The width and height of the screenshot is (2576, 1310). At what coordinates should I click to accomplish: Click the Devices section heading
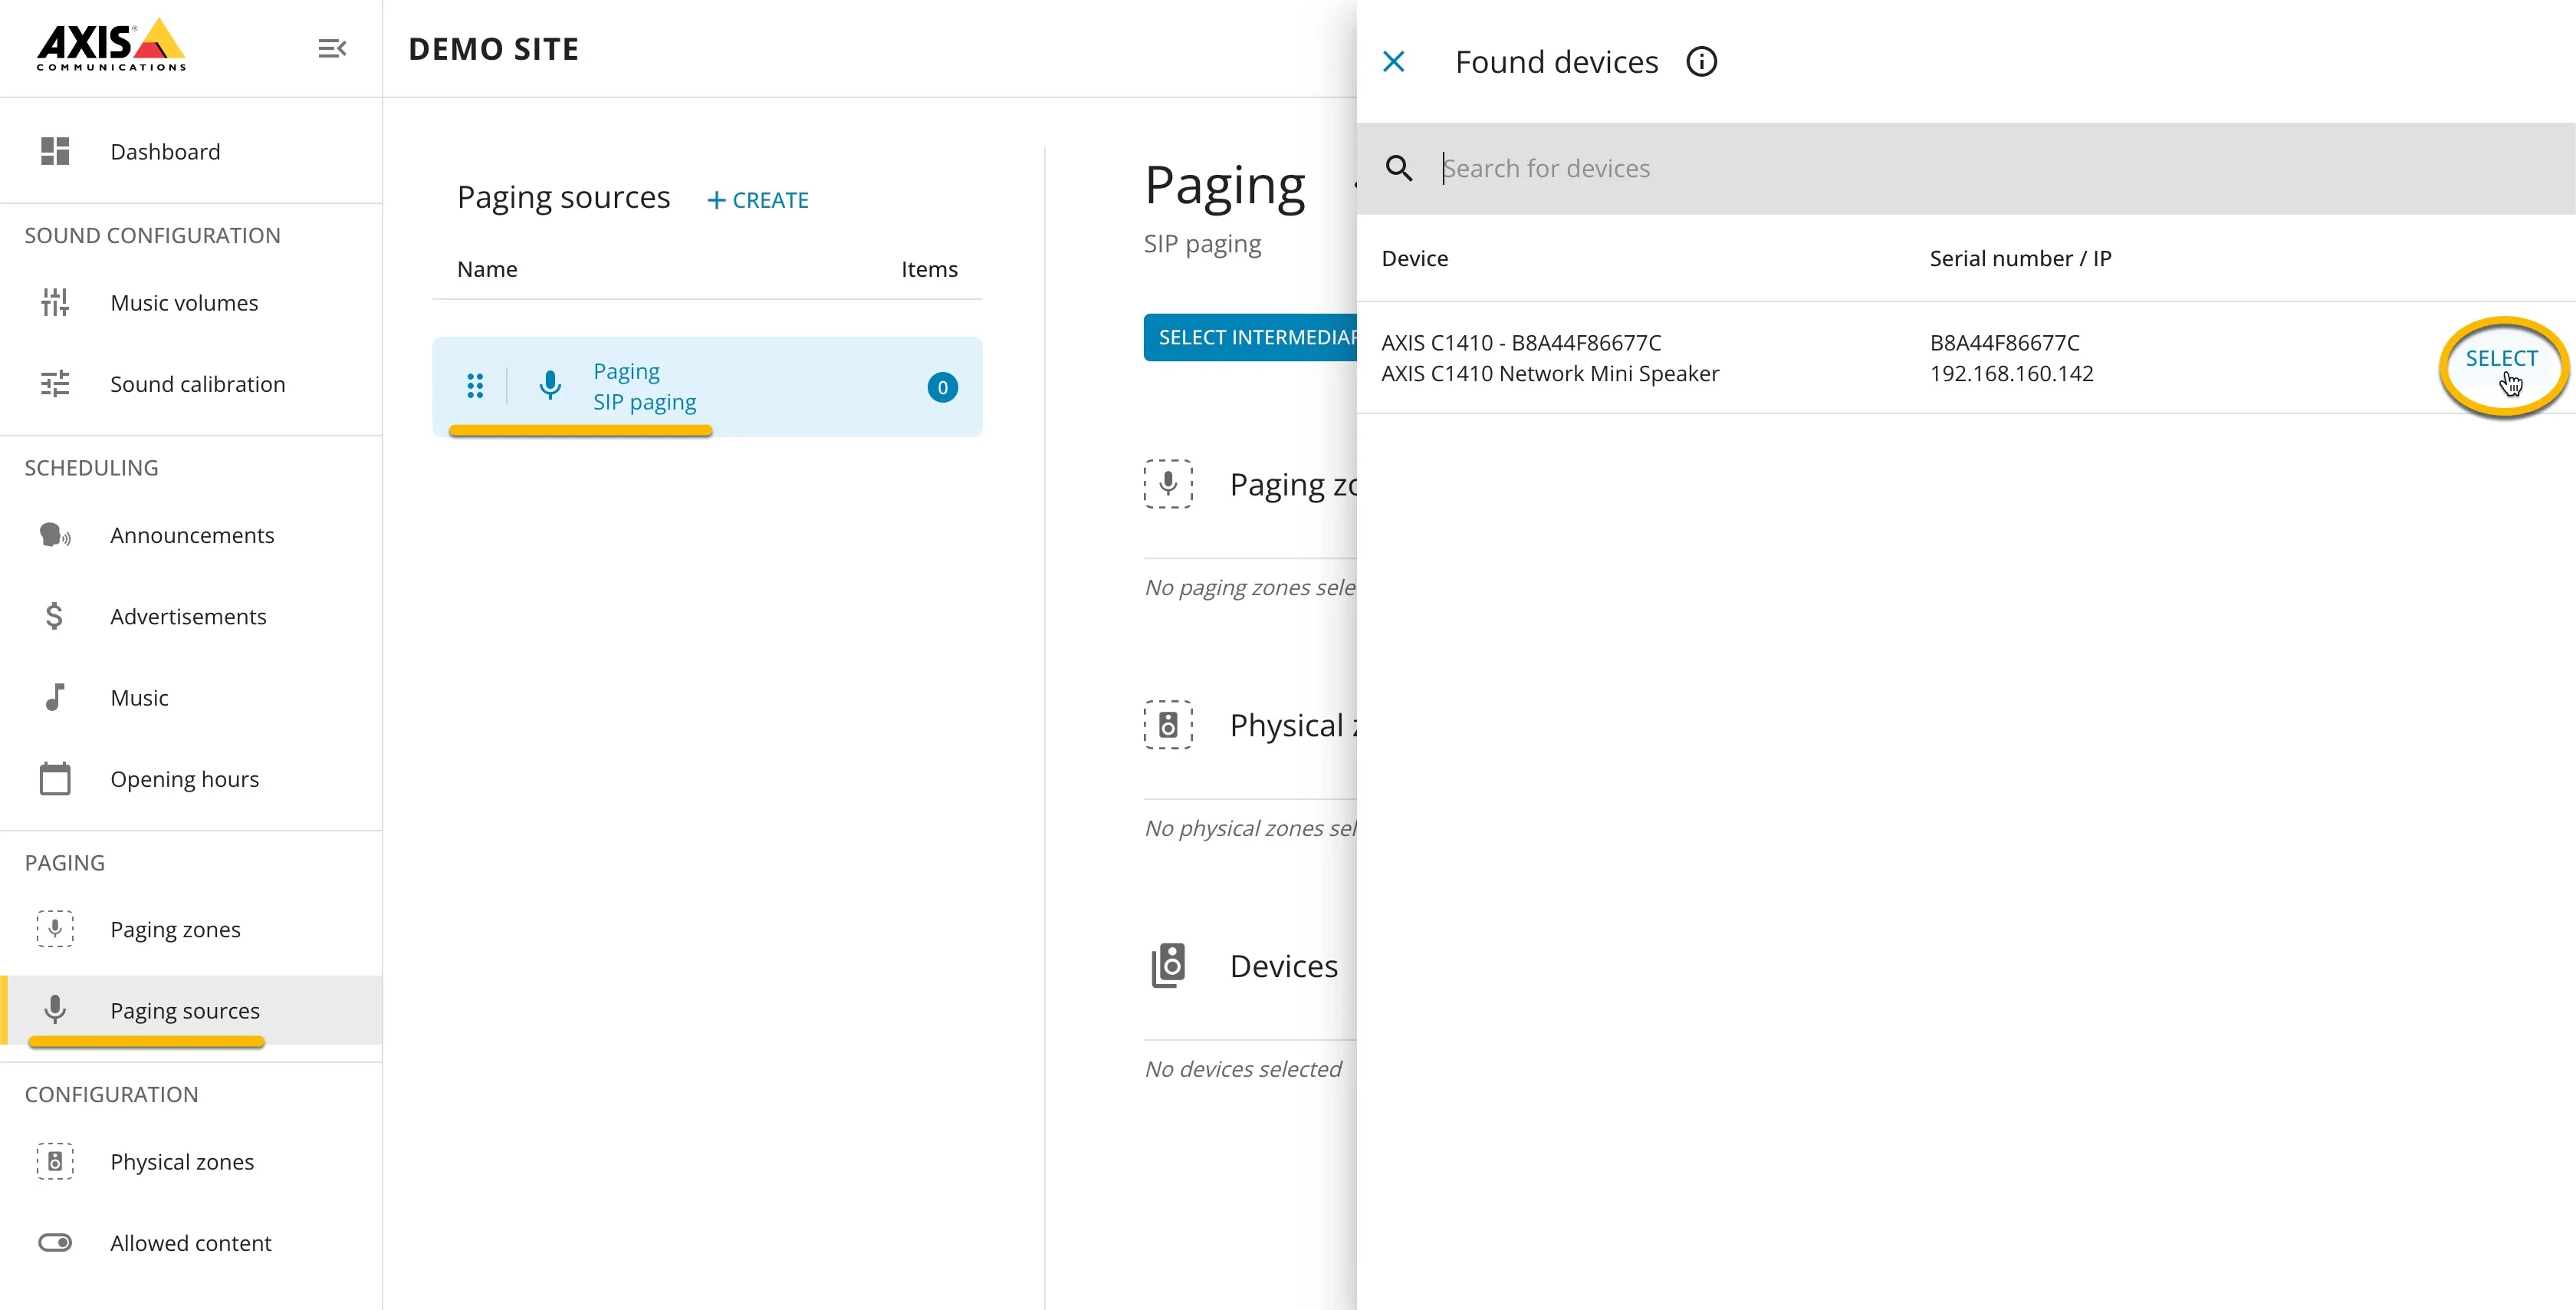1284,966
